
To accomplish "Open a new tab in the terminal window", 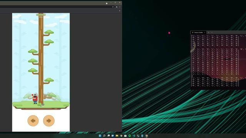I will tap(208, 33).
